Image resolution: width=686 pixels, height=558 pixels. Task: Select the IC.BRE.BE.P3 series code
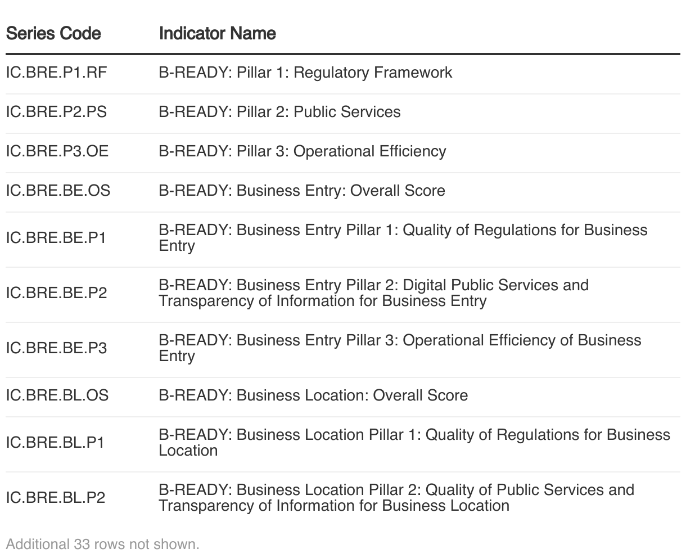tap(56, 348)
